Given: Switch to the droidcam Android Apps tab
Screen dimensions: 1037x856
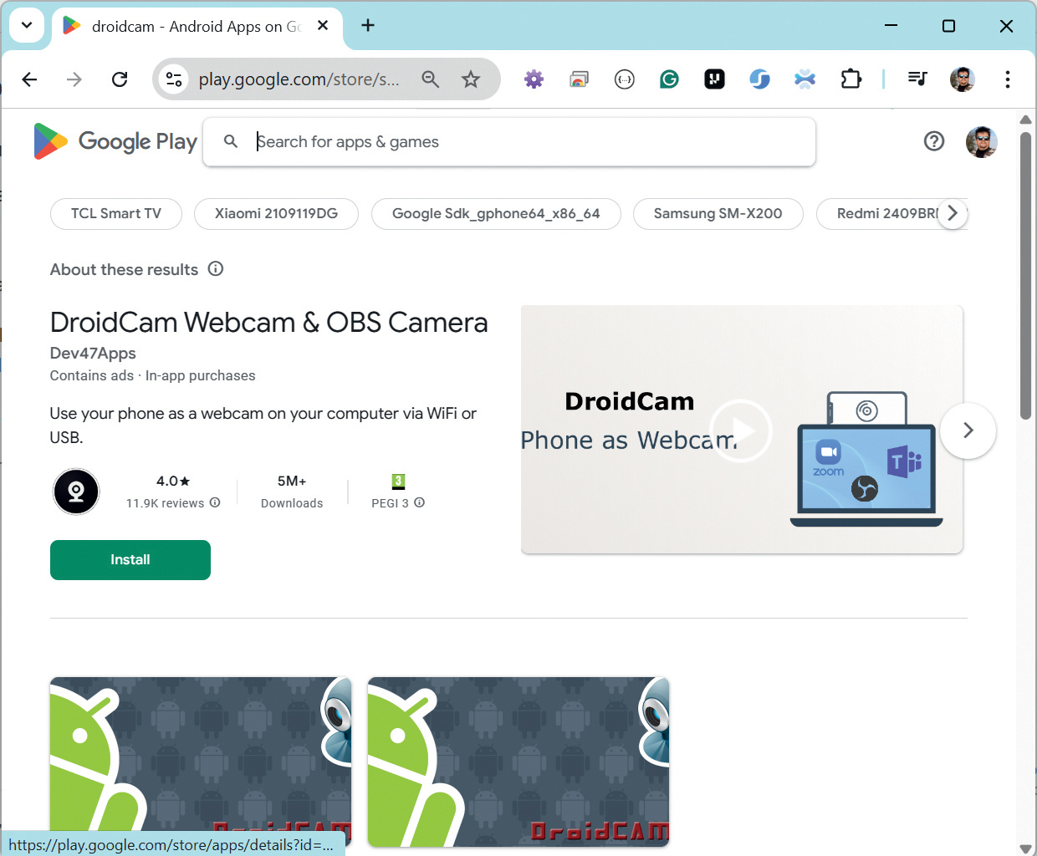Looking at the screenshot, I should (x=197, y=27).
